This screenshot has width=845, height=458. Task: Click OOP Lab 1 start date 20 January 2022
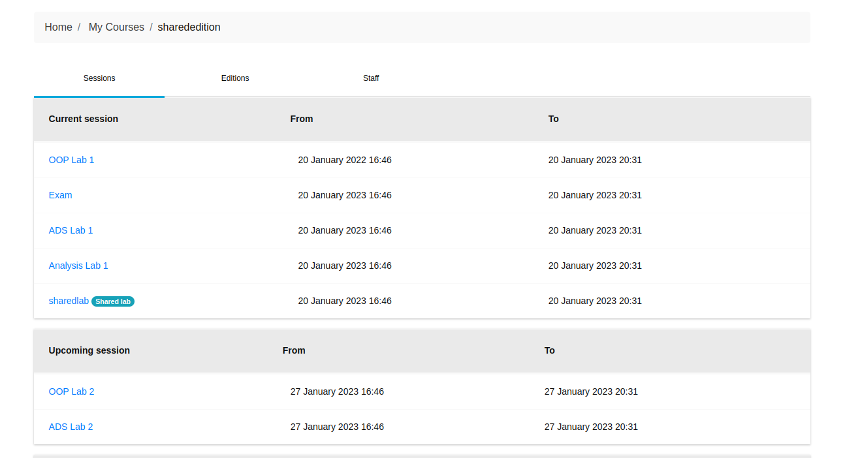345,160
